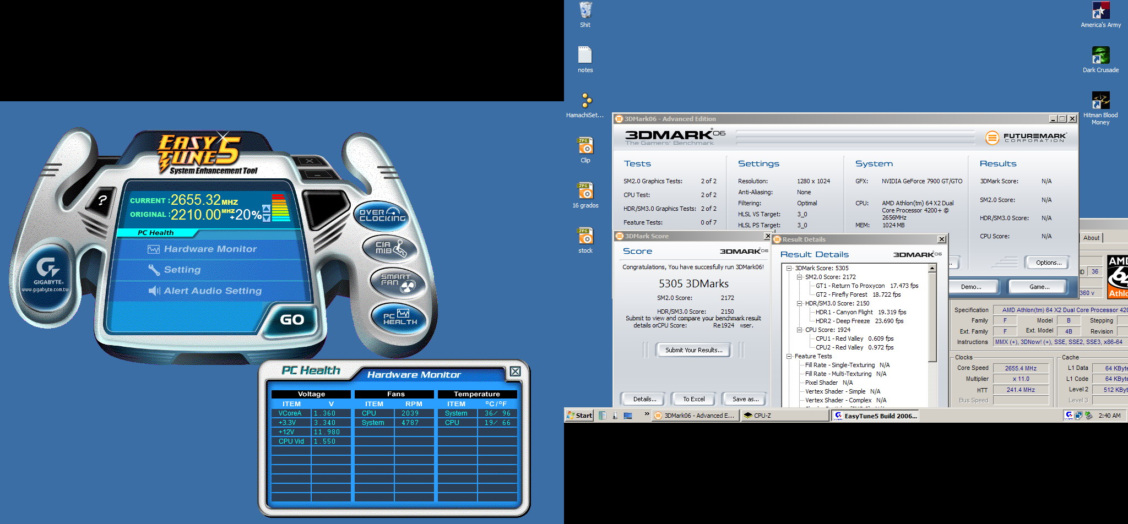The image size is (1128, 524).
Task: Select the PC Health round button
Action: (x=400, y=318)
